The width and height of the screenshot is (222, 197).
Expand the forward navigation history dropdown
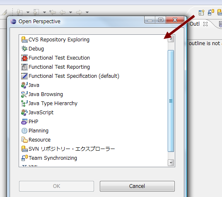point(87,12)
